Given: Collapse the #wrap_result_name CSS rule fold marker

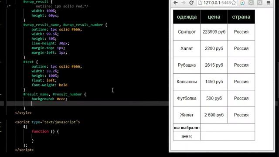Looking at the screenshot, I should (1, 25).
